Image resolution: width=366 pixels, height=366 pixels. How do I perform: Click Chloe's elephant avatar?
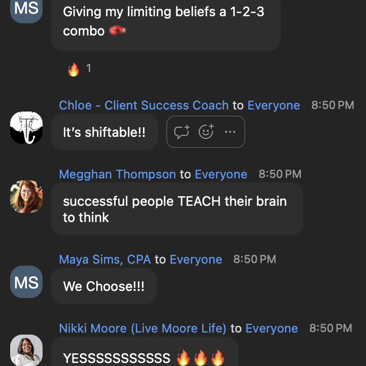point(26,128)
